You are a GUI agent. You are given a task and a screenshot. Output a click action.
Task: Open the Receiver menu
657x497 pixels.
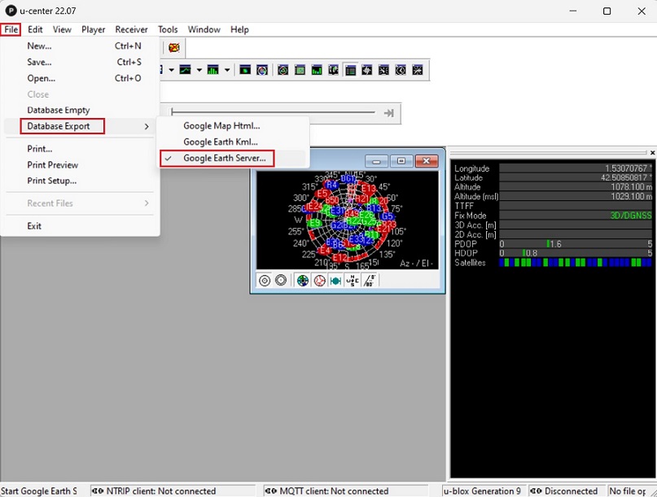131,29
